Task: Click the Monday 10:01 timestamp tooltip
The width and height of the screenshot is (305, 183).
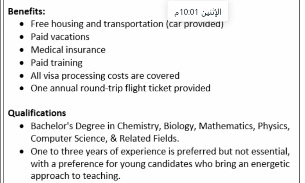Action: coord(198,12)
